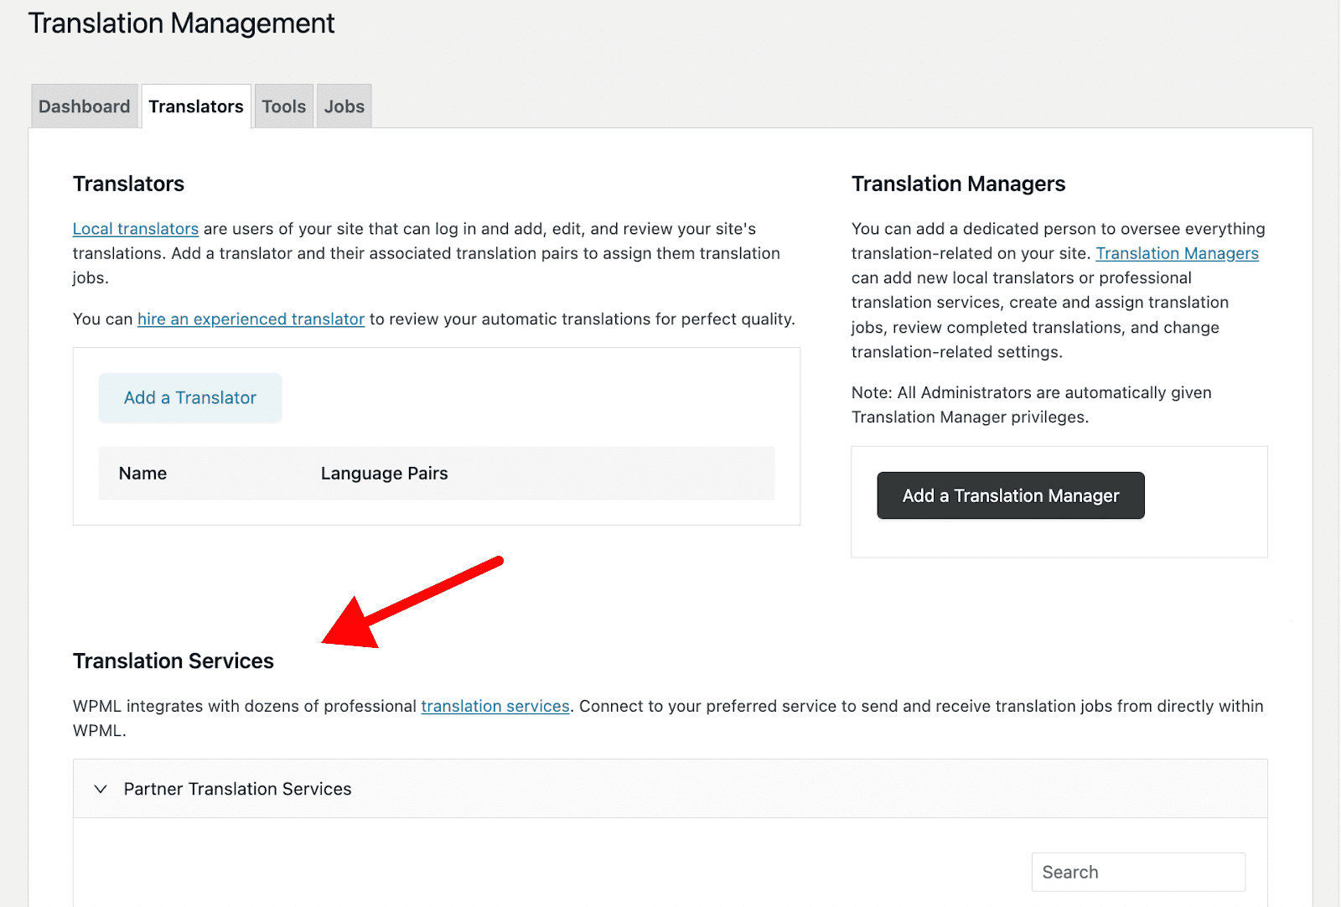The image size is (1341, 907).
Task: Click inside the Search field
Action: tap(1137, 872)
